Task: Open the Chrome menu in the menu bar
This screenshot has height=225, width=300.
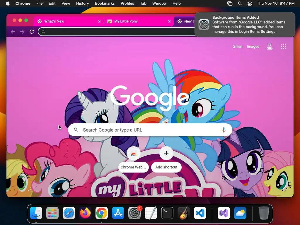Action: tap(23, 3)
